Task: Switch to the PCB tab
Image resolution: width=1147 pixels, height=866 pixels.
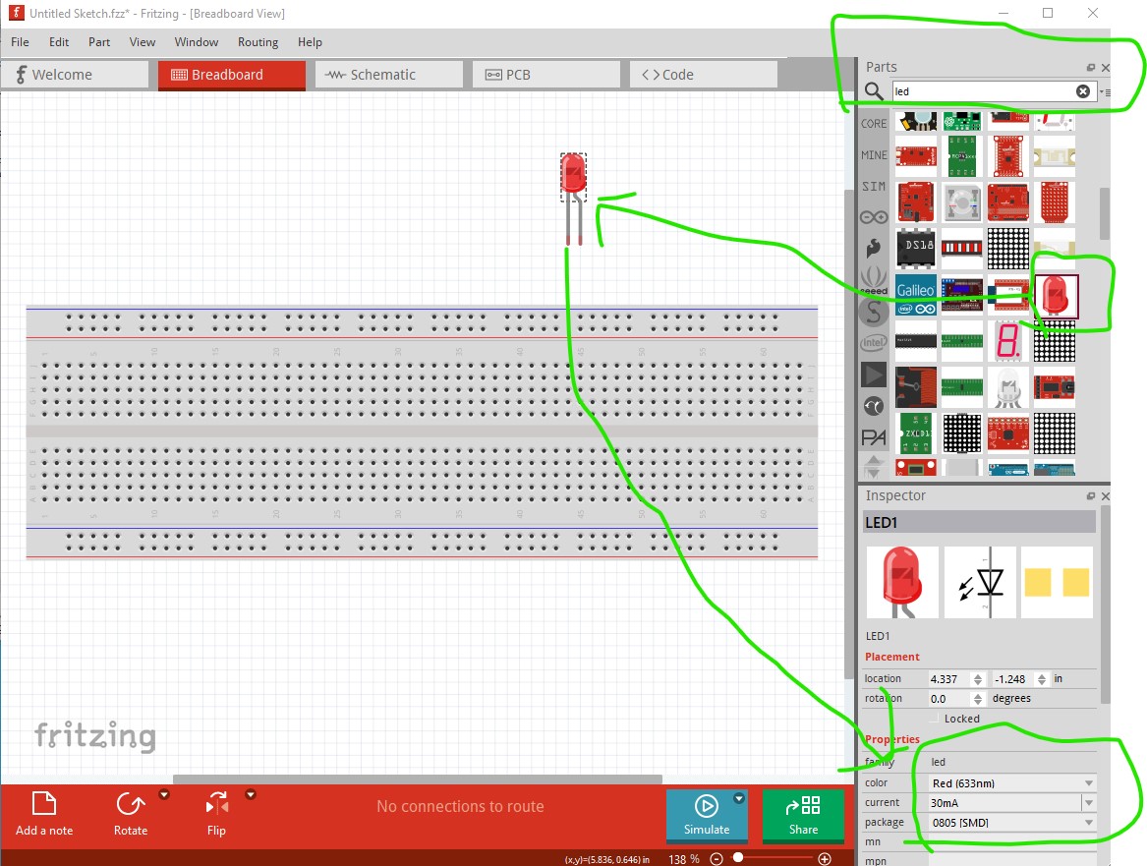Action: click(x=545, y=75)
